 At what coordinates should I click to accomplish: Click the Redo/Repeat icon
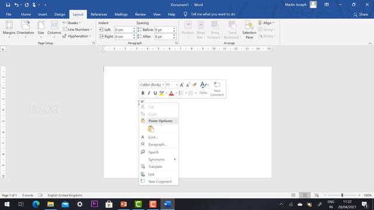coord(27,5)
